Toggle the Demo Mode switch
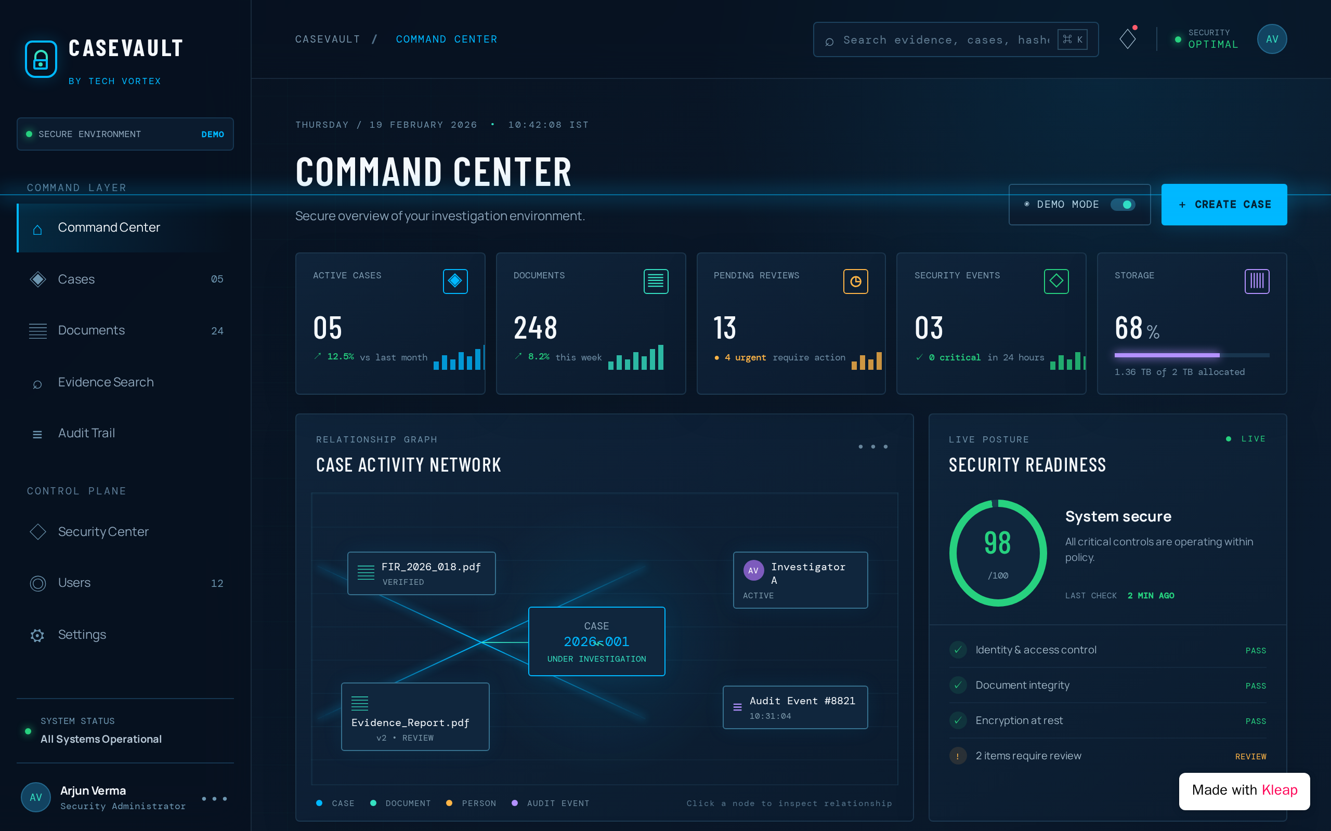 1123,205
